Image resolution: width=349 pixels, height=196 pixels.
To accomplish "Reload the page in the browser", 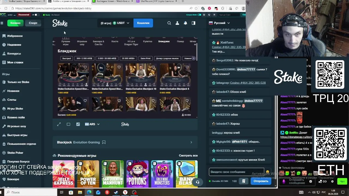I will [6, 8].
